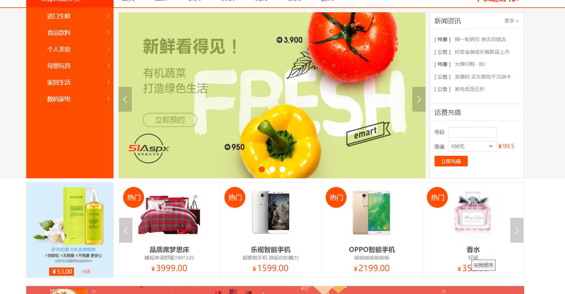Open the 面值 100元 dropdown
The image size is (565, 294).
point(472,147)
